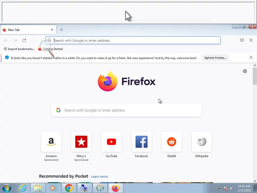
Task: Open the Windows Start menu
Action: (7, 188)
